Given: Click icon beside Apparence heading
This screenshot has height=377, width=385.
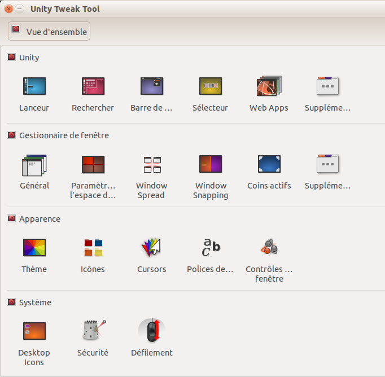Looking at the screenshot, I should pos(11,218).
